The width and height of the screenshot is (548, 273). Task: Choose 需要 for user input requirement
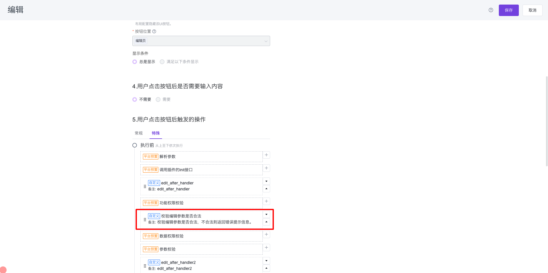[x=158, y=99]
